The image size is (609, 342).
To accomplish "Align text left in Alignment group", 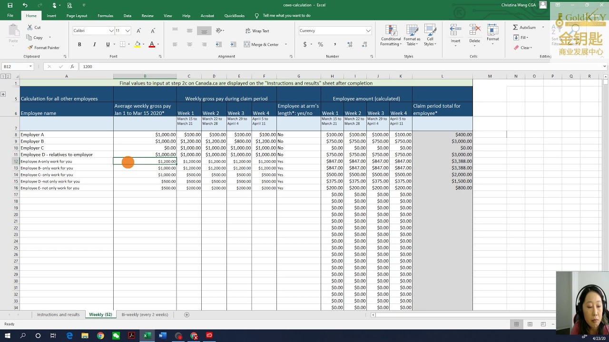I will pos(175,44).
